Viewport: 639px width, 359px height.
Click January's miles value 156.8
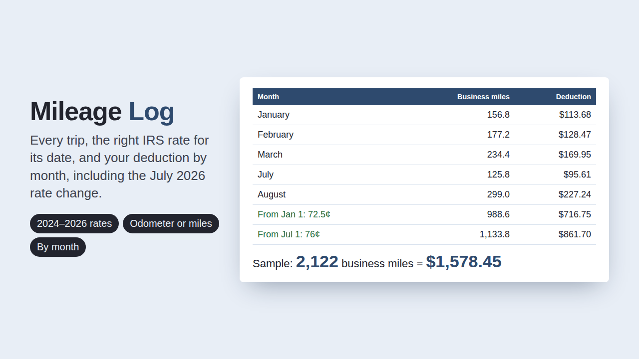coord(498,115)
